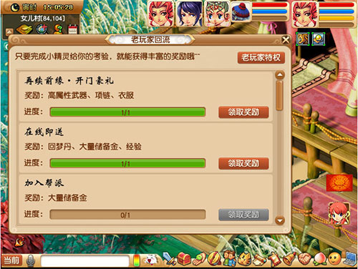Screen dimensions: 358x269
Task: Claim reward for 在线即送 task
Action: tap(243, 163)
